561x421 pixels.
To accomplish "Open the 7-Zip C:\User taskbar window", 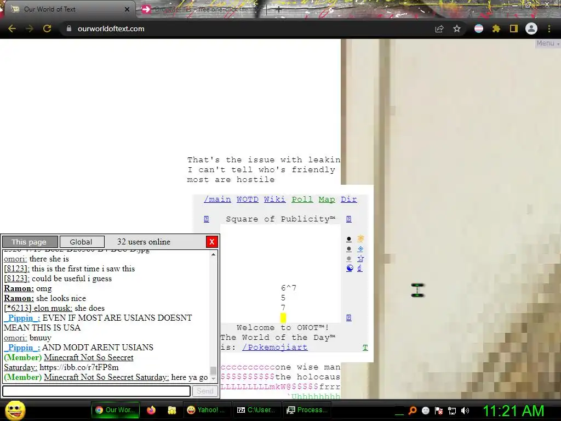I will pos(256,410).
